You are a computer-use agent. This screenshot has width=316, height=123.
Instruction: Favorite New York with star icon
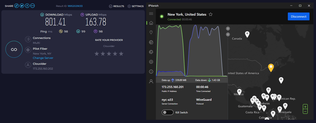point(210,14)
